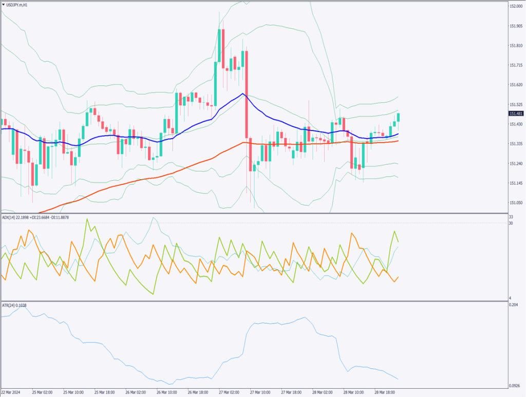The width and height of the screenshot is (526, 397).
Task: Click the ATR scale value 0.204
Action: [514, 305]
